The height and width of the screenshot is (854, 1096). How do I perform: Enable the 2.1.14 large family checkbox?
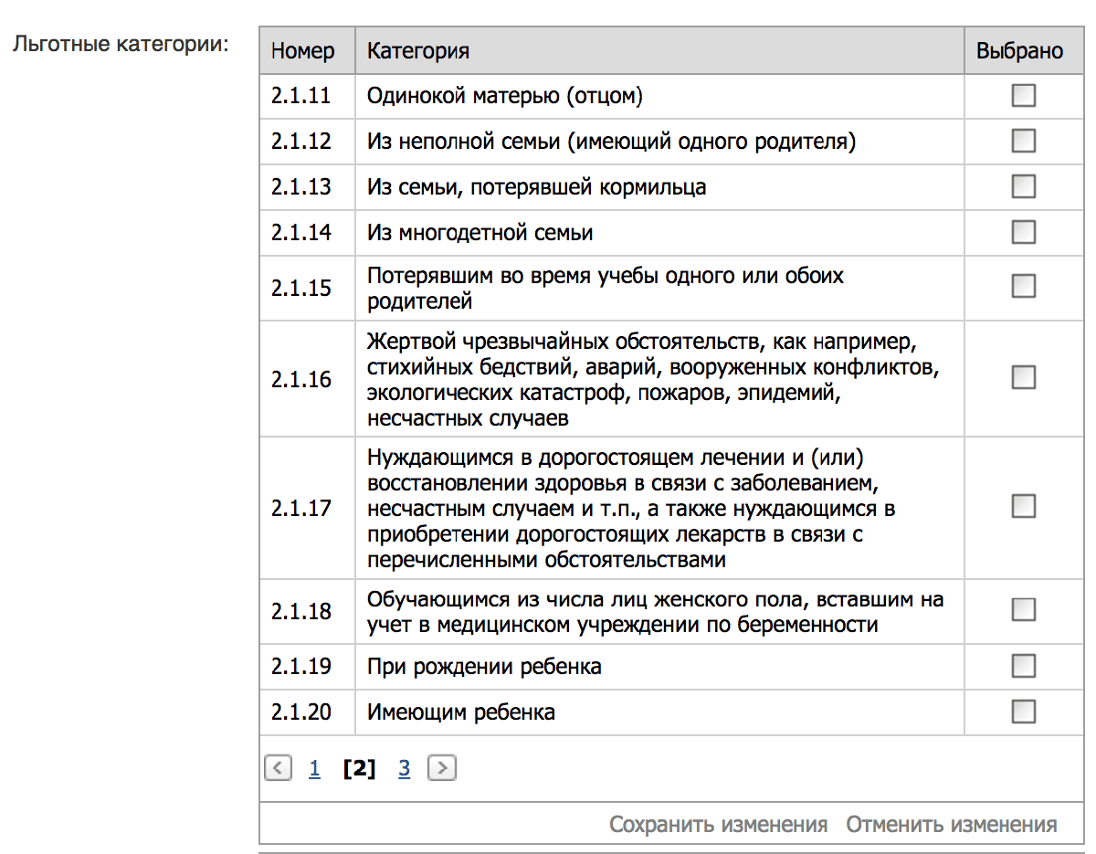click(1024, 232)
